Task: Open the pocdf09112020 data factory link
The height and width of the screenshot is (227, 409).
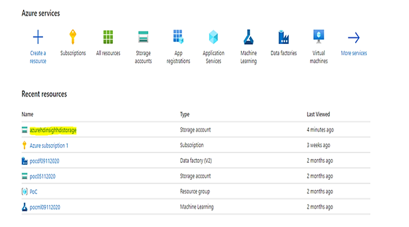Action: tap(44, 161)
